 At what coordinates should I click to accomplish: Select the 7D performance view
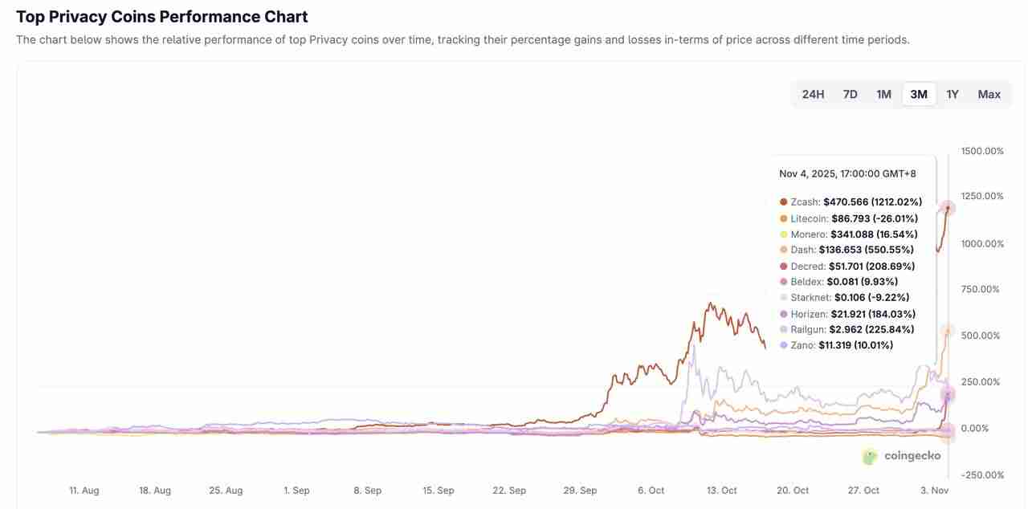[x=850, y=94]
